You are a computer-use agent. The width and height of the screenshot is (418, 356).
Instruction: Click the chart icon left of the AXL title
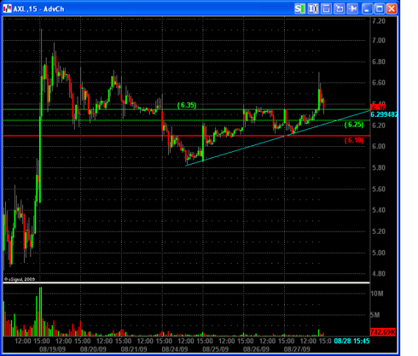pos(7,9)
